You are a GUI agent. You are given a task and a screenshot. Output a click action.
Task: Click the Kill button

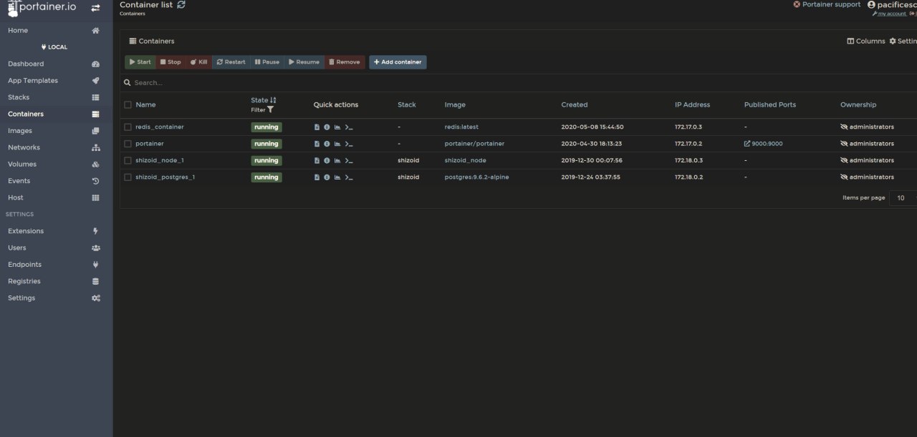coord(198,62)
